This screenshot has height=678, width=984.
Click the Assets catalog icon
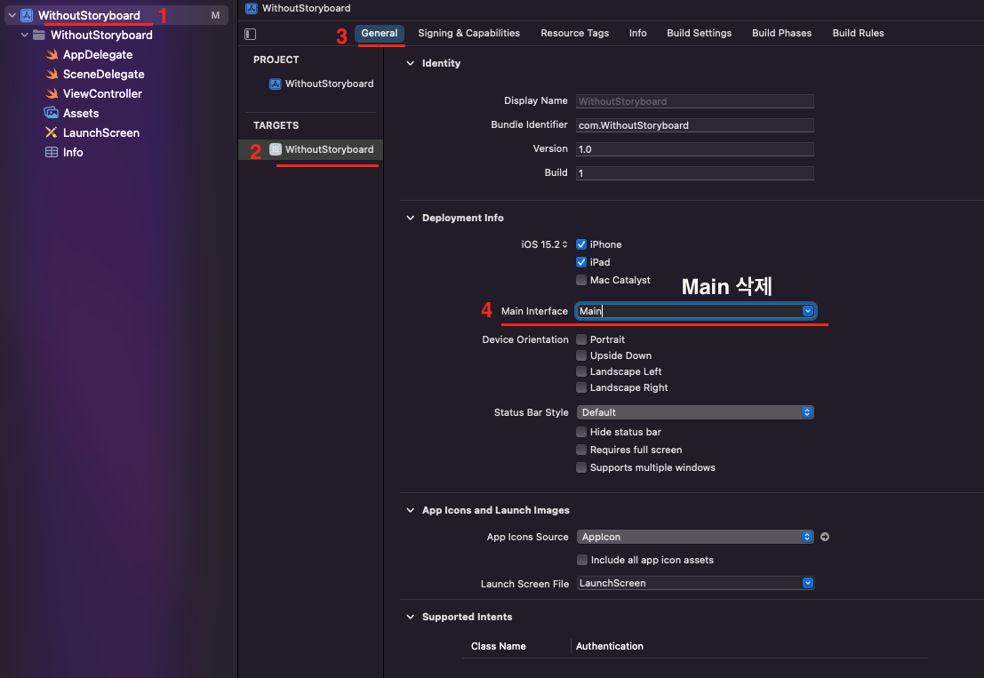[51, 113]
